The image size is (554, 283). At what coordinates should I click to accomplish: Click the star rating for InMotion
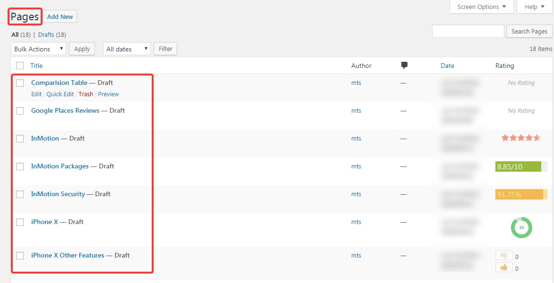pyautogui.click(x=521, y=138)
